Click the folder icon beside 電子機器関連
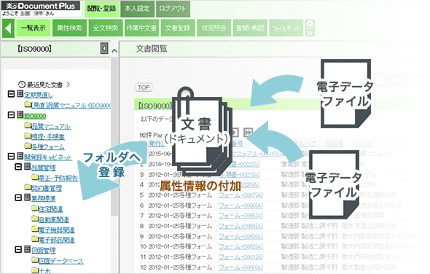 pos(35,229)
